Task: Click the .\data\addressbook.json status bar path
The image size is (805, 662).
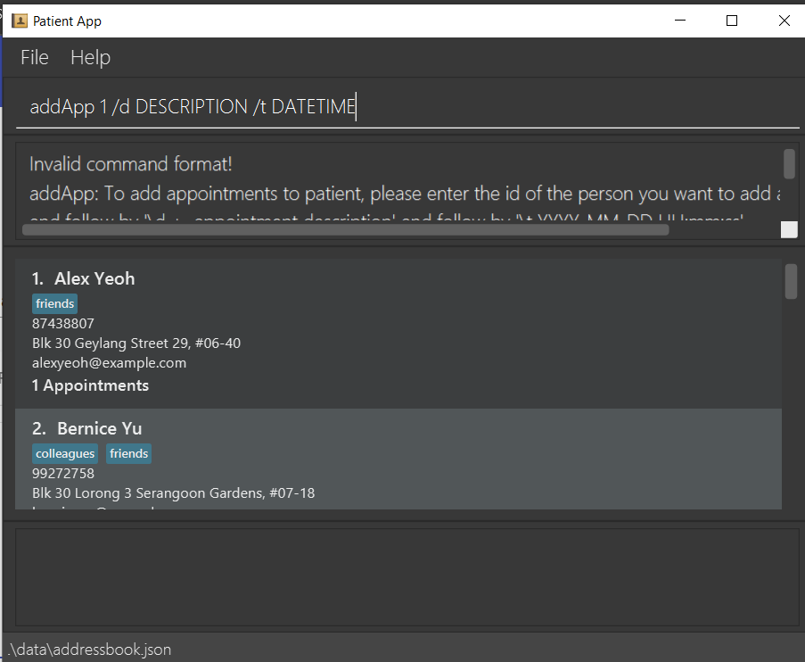Action: [x=90, y=650]
